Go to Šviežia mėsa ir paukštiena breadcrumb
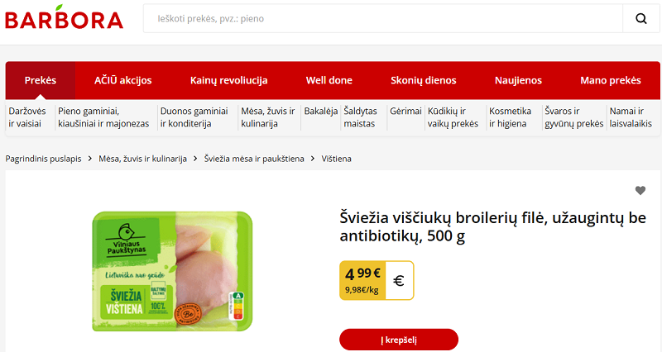The width and height of the screenshot is (662, 352). pos(254,159)
